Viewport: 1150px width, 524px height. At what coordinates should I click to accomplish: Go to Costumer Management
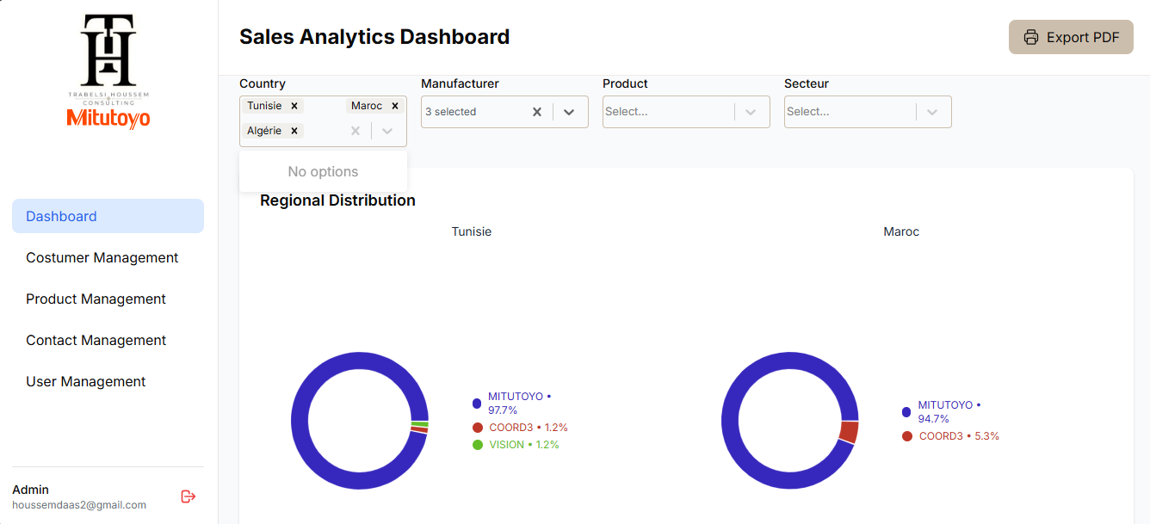click(x=102, y=257)
